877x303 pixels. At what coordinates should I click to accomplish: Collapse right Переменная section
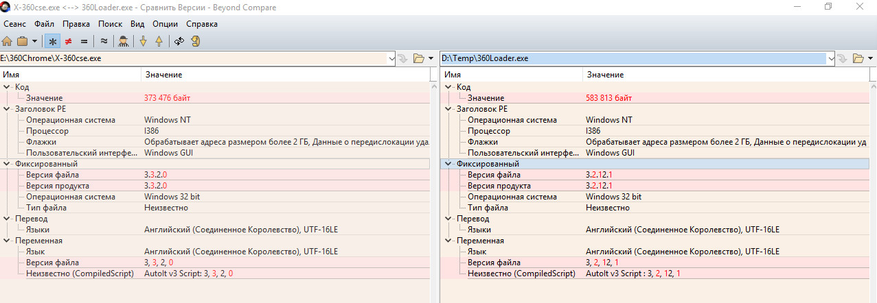[x=448, y=241]
